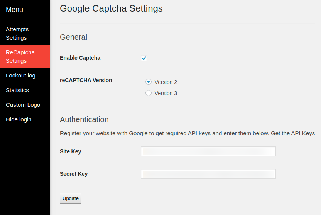321x215 pixels.
Task: Click the Authentication section heading
Action: pos(84,119)
